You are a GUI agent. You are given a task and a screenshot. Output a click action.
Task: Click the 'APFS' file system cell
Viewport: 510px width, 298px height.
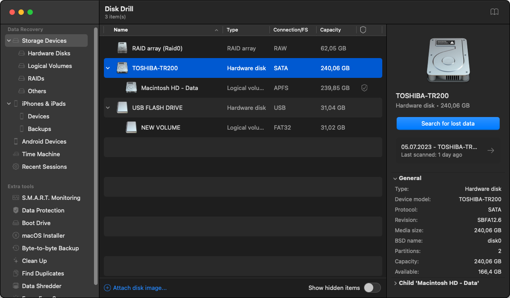(x=281, y=88)
